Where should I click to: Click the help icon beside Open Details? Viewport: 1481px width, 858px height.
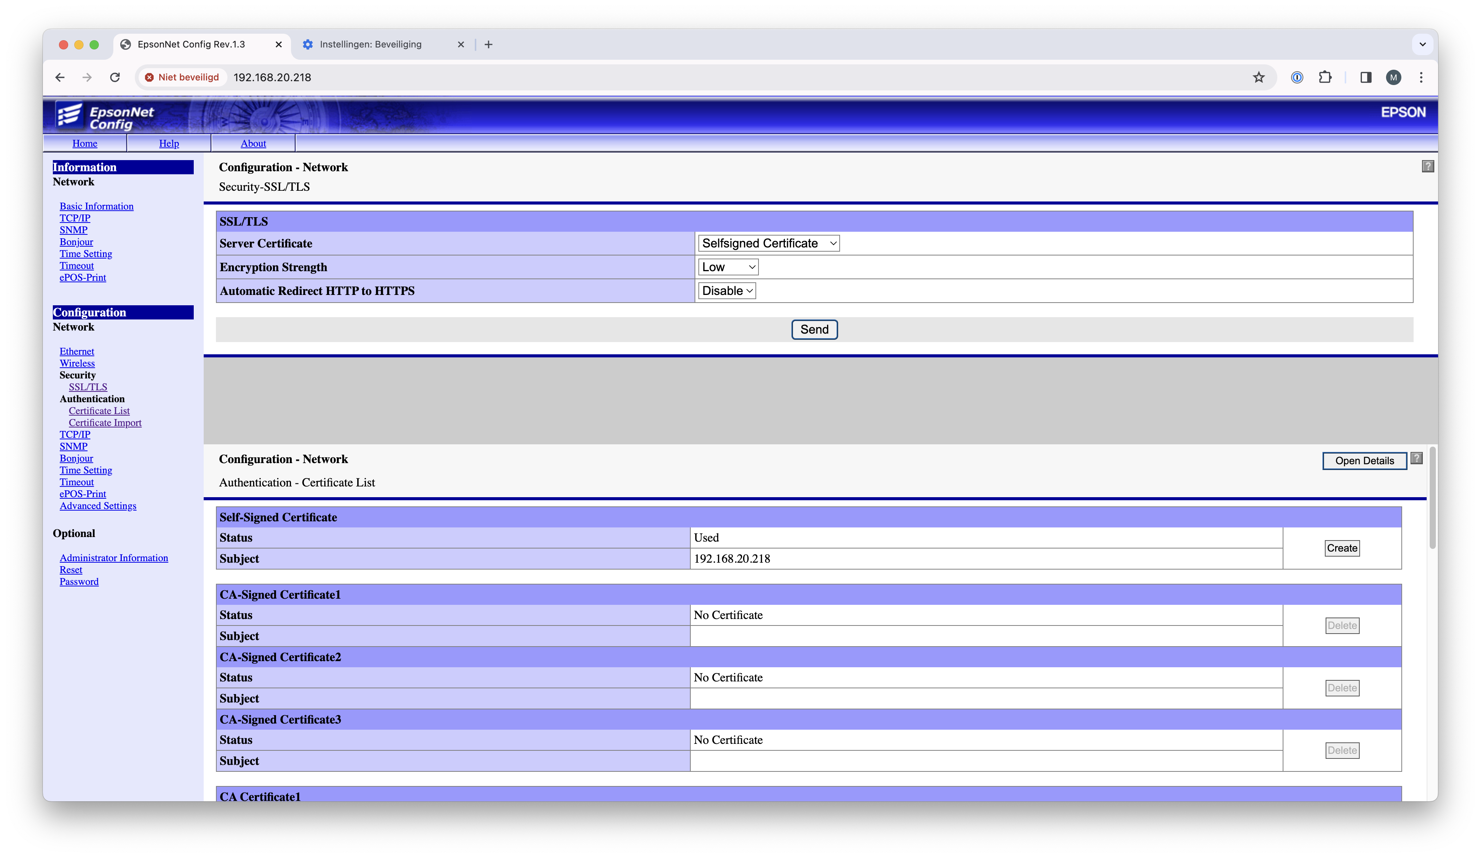click(x=1417, y=458)
